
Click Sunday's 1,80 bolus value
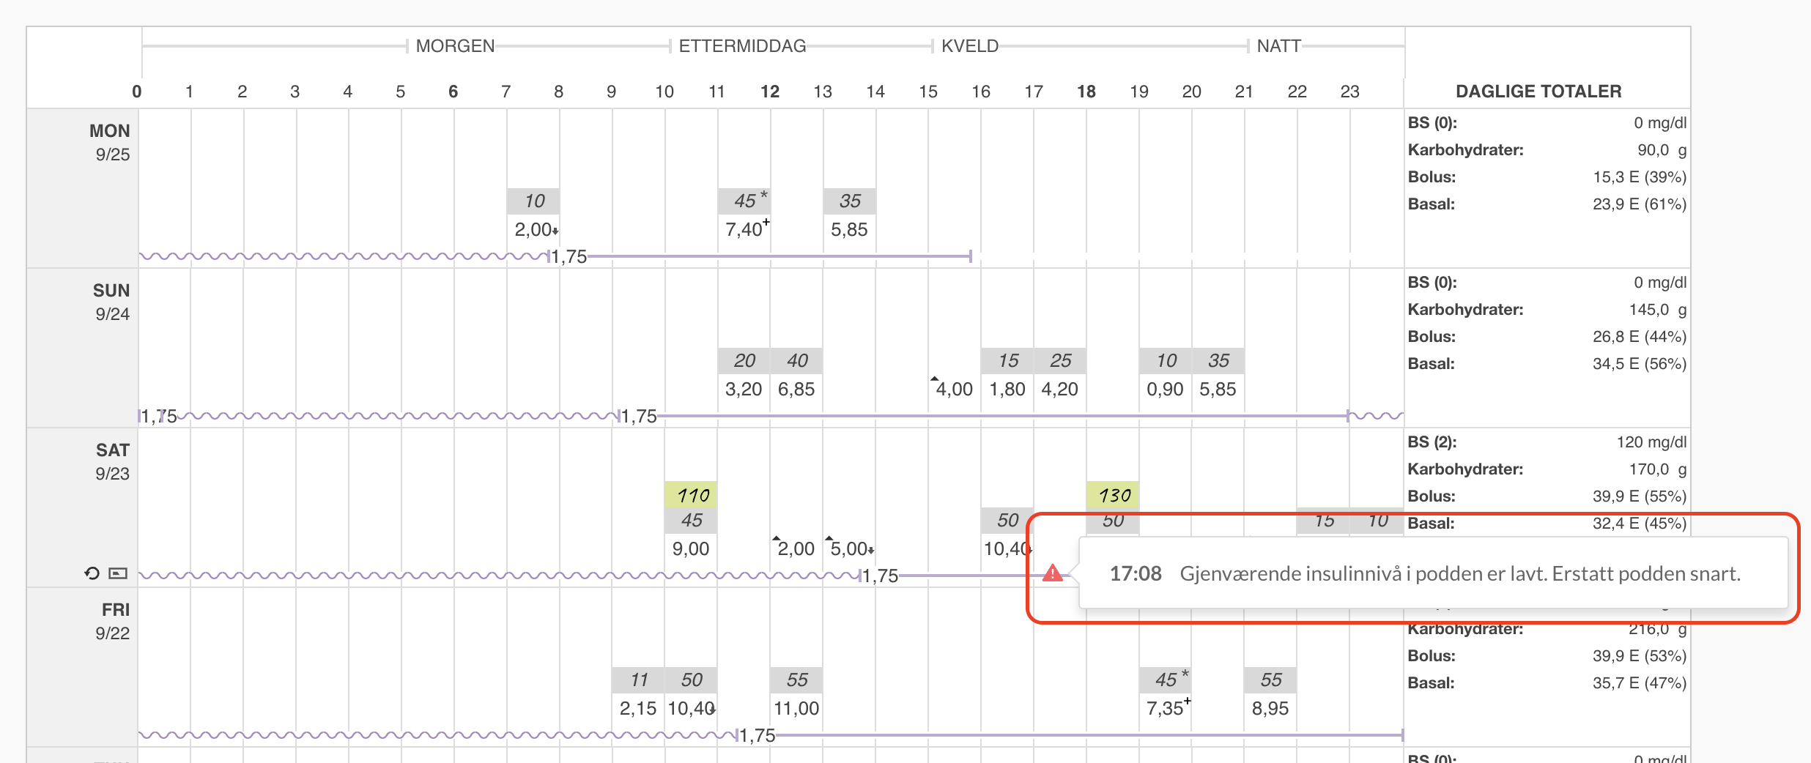click(x=1007, y=390)
